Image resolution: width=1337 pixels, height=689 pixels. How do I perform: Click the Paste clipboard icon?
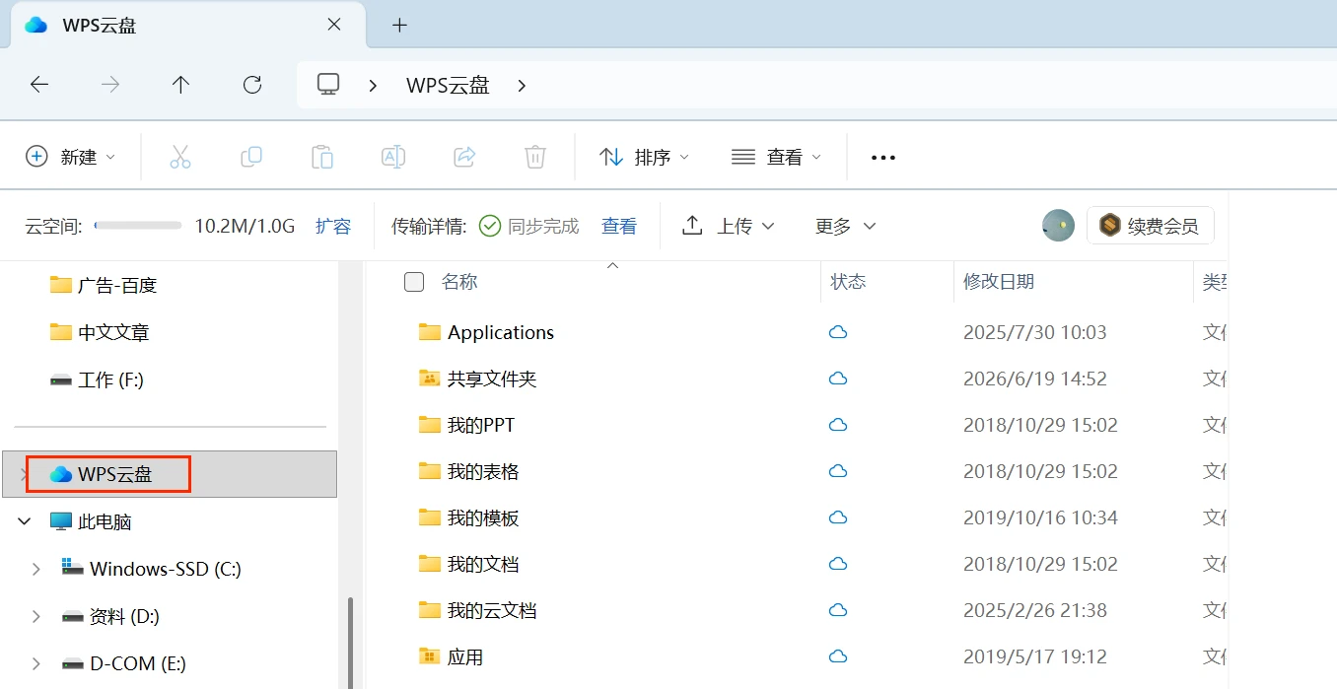322,157
